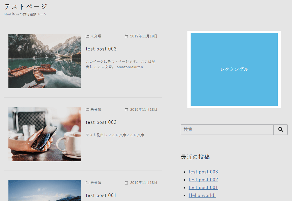Click 未分類 category of test post 001
Screen dimensions: 292x201
pyautogui.click(x=96, y=183)
